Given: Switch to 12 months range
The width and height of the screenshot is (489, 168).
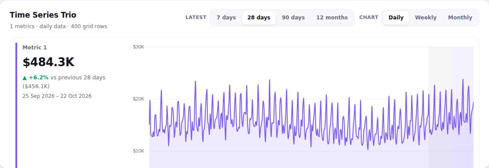Looking at the screenshot, I should click(332, 18).
